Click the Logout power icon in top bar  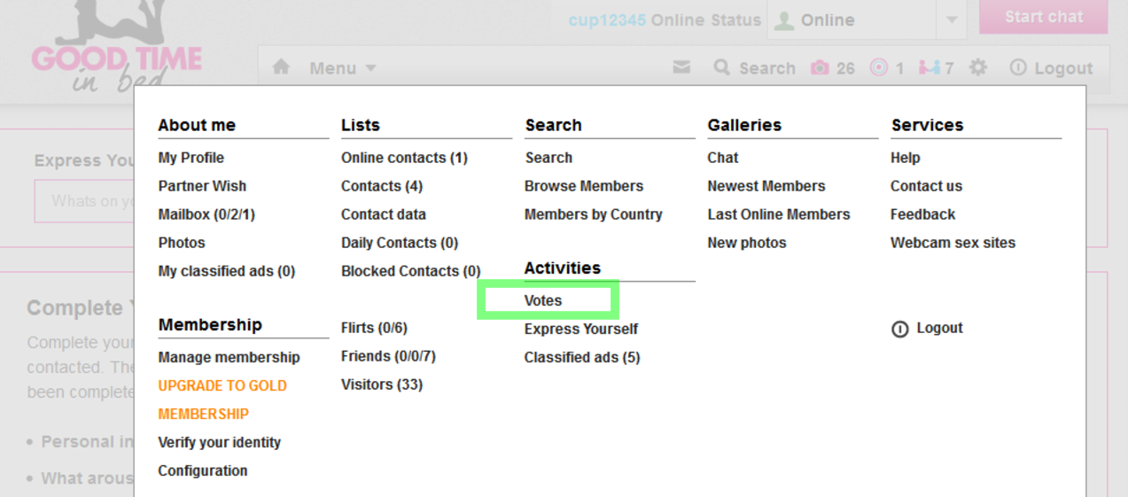point(1018,68)
